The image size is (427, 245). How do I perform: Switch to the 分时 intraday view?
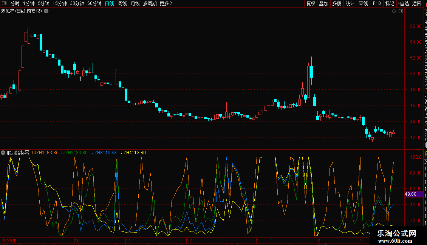click(15, 3)
